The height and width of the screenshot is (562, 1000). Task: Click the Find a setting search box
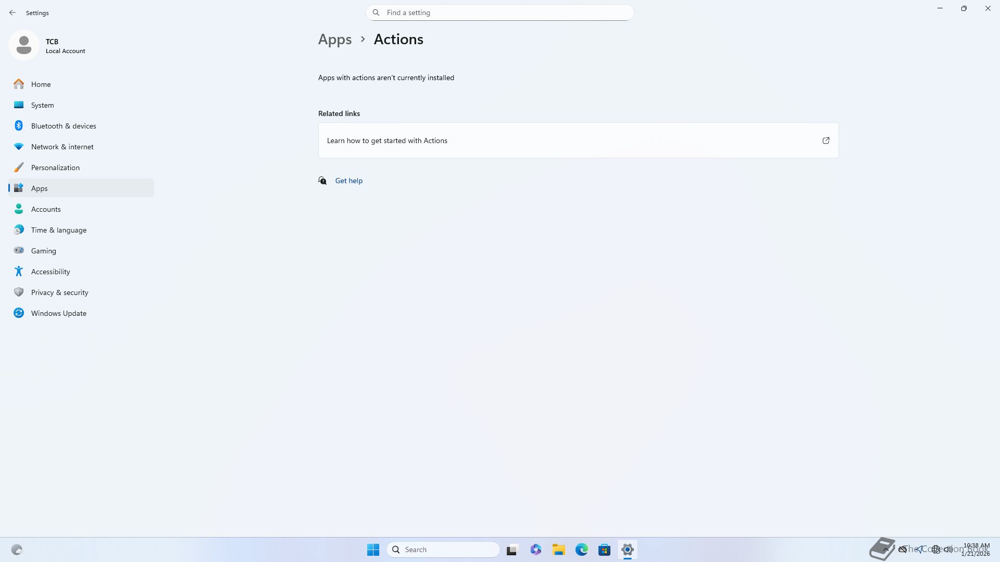[x=500, y=12]
